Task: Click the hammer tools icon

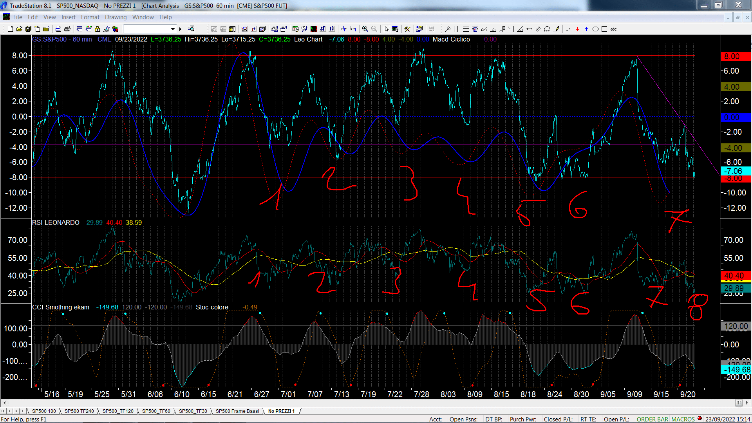Action: pos(407,29)
